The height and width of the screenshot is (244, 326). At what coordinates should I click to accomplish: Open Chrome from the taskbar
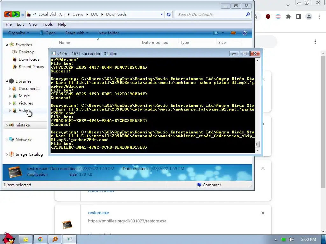(x=40, y=240)
